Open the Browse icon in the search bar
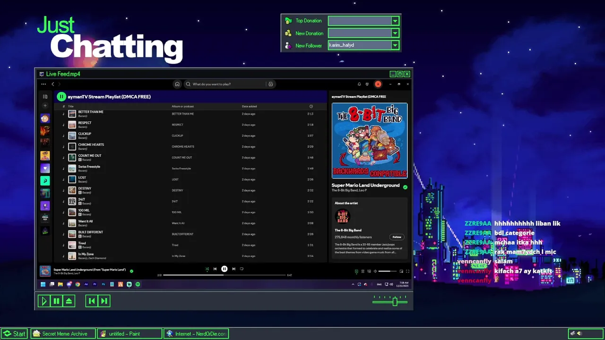This screenshot has width=605, height=340. (270, 84)
